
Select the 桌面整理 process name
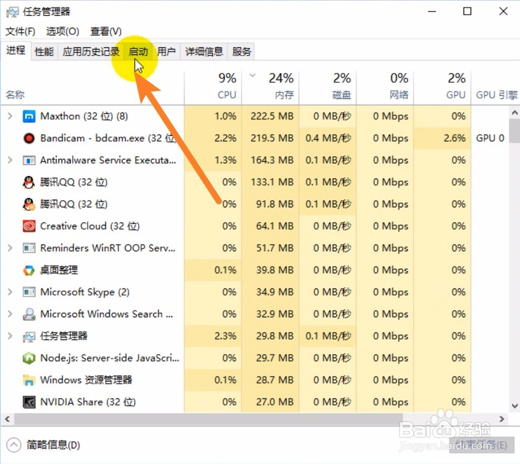tap(59, 270)
